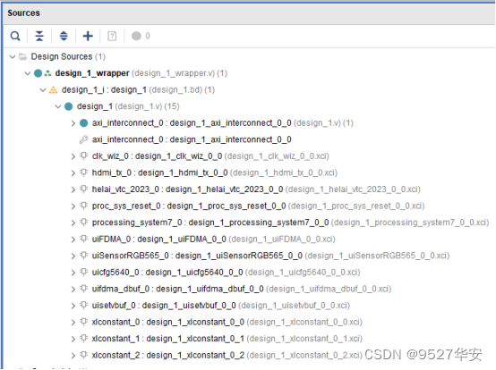Image resolution: width=496 pixels, height=370 pixels.
Task: Open the search tool in Sources toolbar
Action: [15, 36]
